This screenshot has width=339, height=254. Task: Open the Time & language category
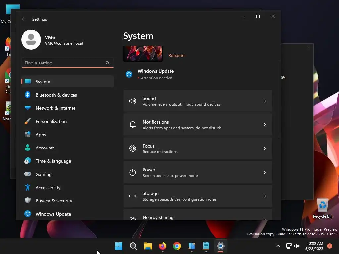click(x=68, y=161)
